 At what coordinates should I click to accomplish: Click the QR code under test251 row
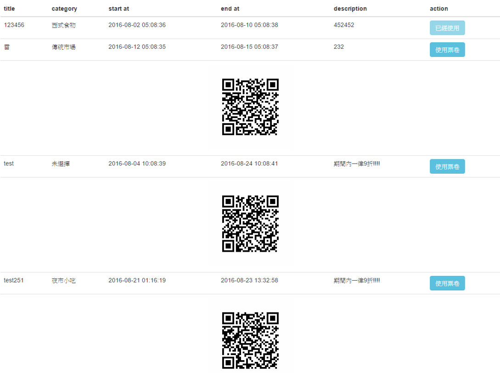coord(250,340)
